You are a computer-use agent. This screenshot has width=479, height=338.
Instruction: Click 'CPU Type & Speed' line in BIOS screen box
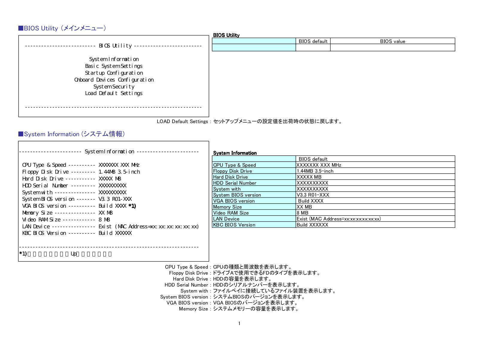tap(81, 165)
